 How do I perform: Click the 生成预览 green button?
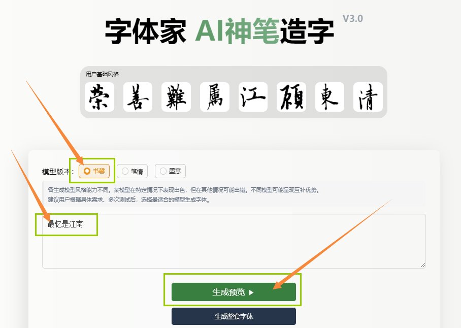(234, 292)
